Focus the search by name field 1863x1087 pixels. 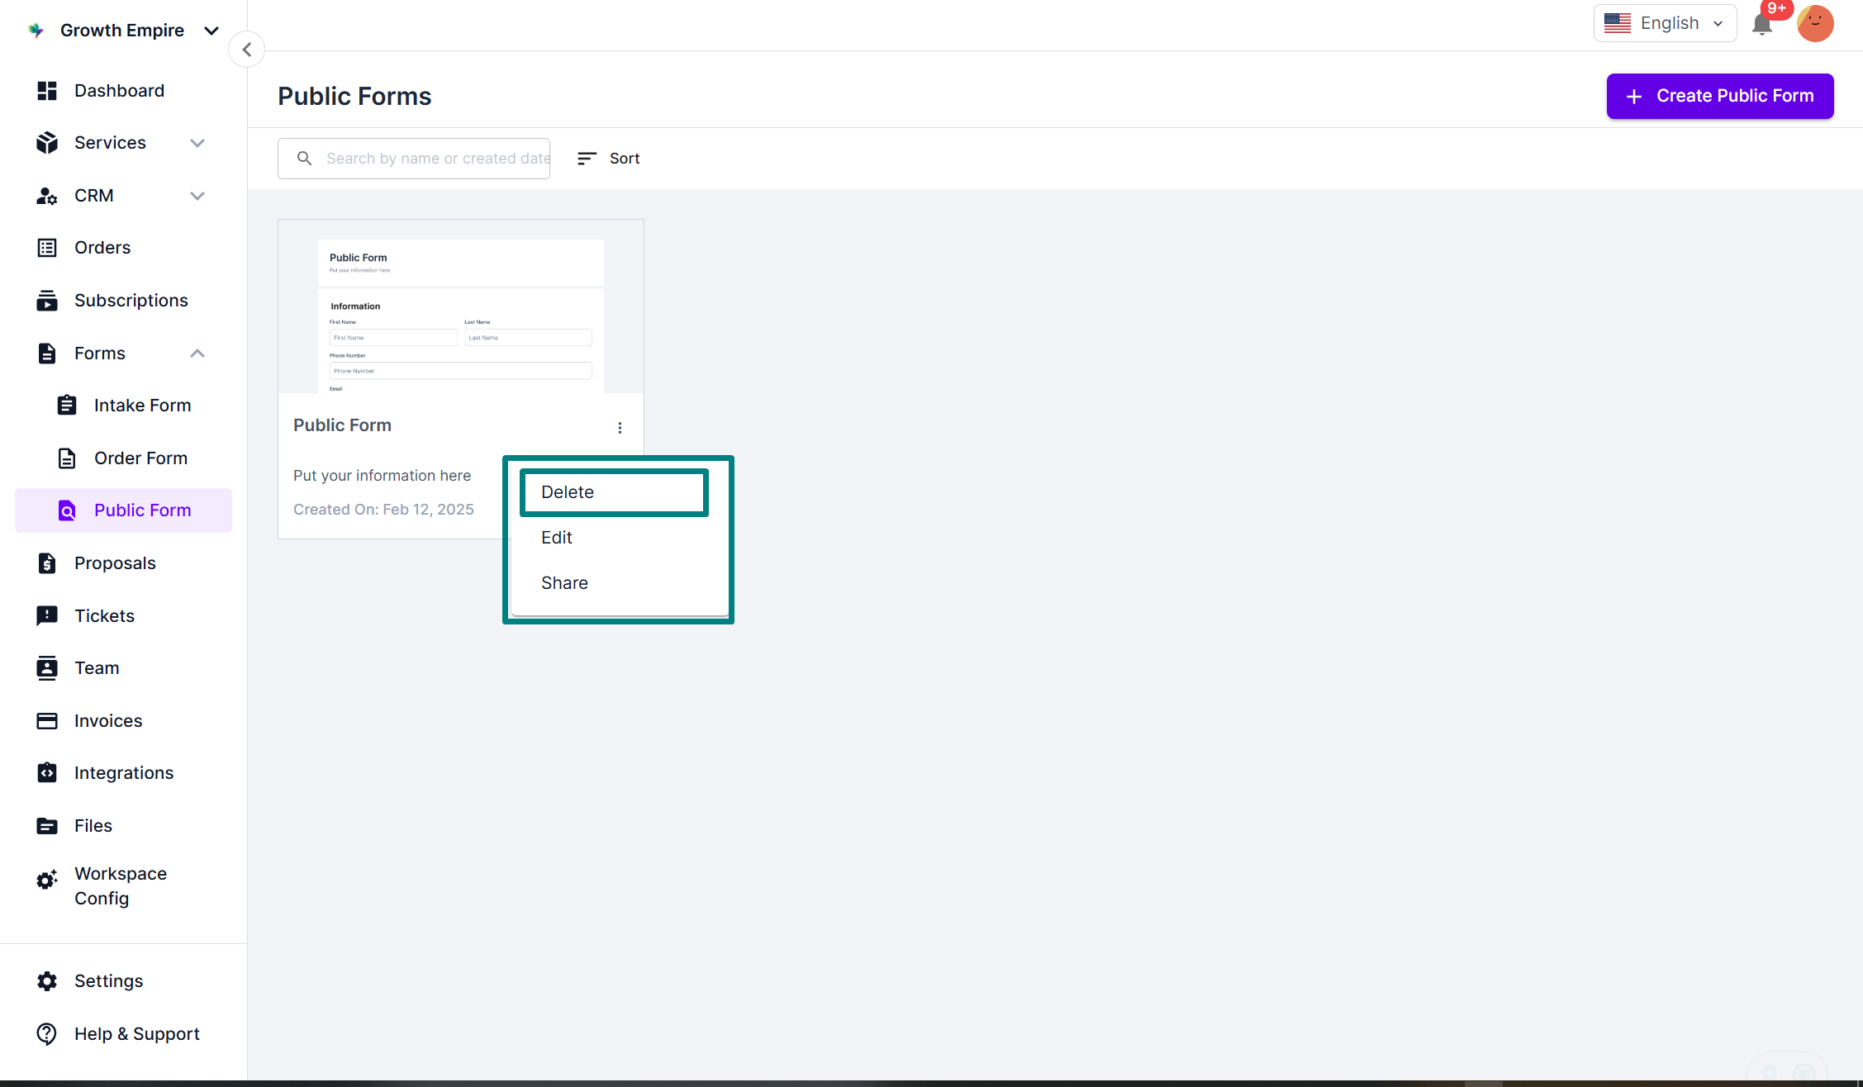tap(436, 159)
